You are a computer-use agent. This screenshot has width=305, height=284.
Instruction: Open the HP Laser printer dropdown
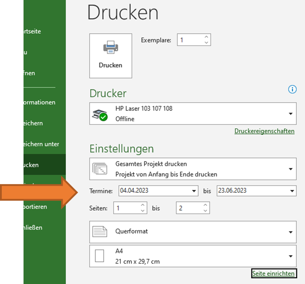[291, 114]
